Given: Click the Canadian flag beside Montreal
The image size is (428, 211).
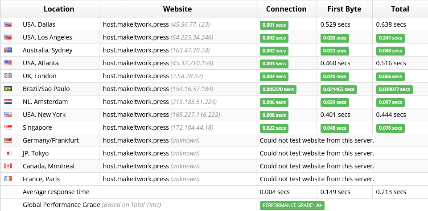Looking at the screenshot, I should pos(8,166).
